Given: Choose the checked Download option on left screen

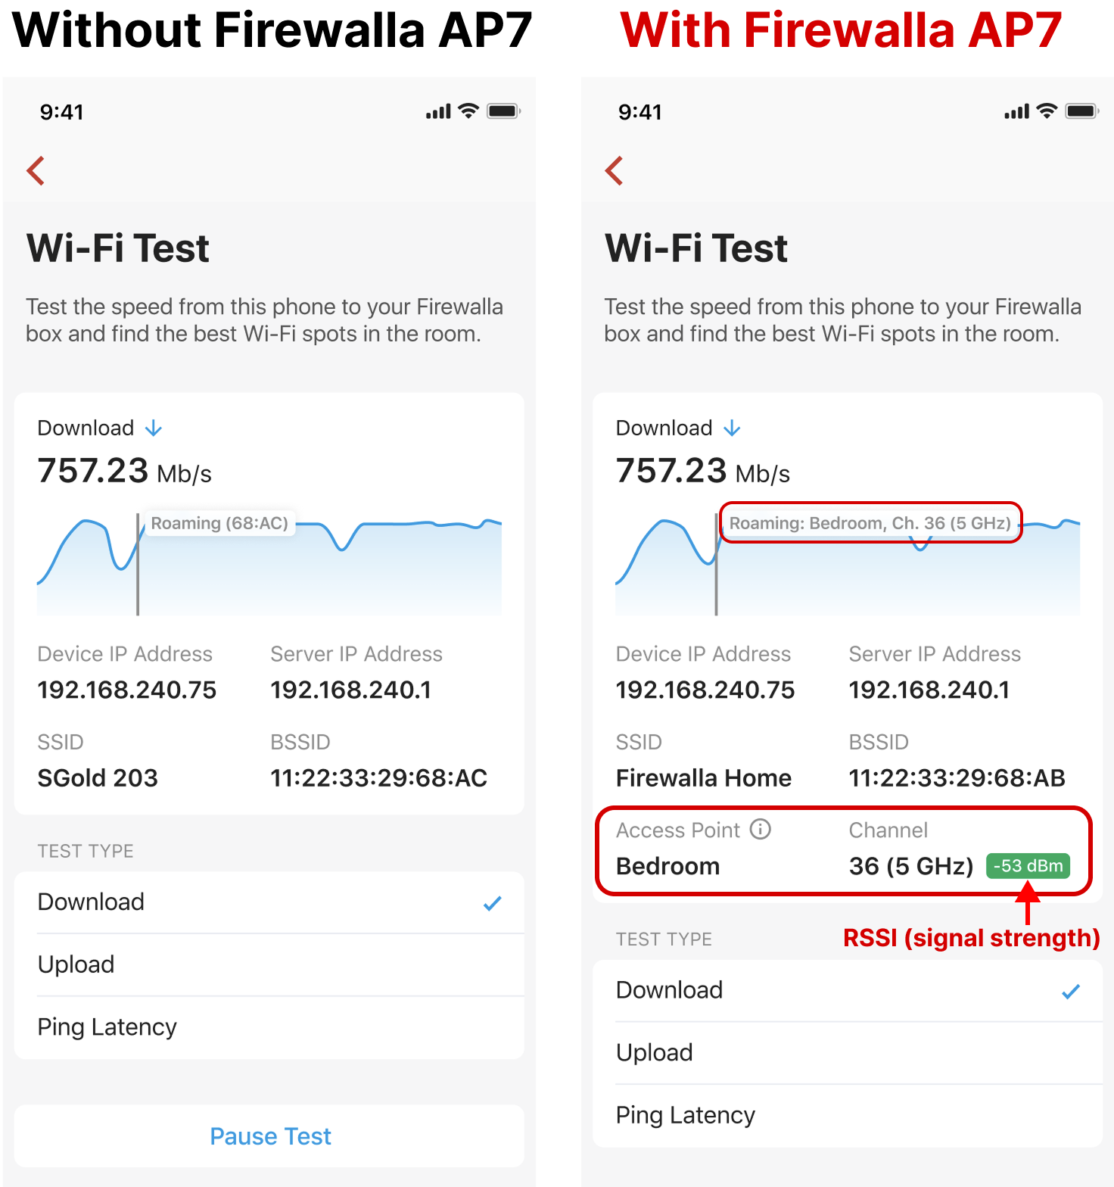Looking at the screenshot, I should click(269, 902).
